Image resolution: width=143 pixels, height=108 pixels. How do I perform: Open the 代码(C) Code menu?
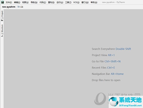[x=43, y=2]
